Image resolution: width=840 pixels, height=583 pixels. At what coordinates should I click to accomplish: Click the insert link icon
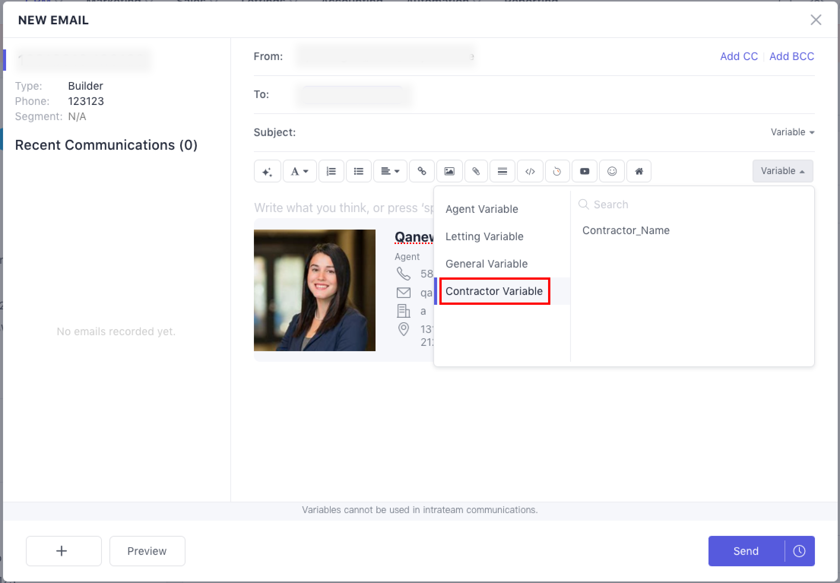point(422,171)
